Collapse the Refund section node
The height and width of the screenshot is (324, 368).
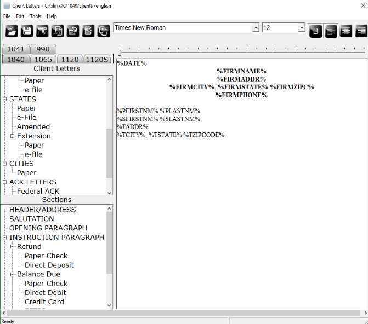pyautogui.click(x=13, y=246)
